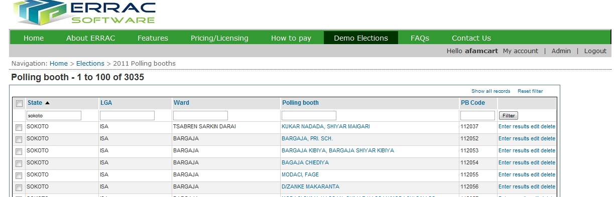Screen dimensions: 614x197
Task: Click the Show all records link
Action: (490, 91)
